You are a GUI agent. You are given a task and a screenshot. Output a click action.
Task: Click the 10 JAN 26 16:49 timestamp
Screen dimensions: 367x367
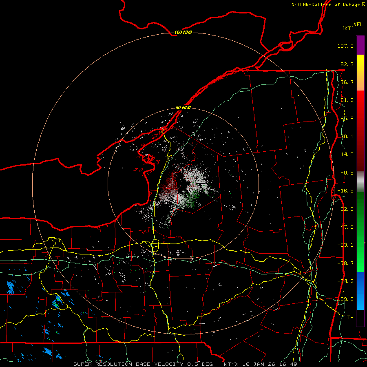click(270, 364)
